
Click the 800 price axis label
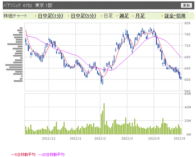(x=187, y=23)
